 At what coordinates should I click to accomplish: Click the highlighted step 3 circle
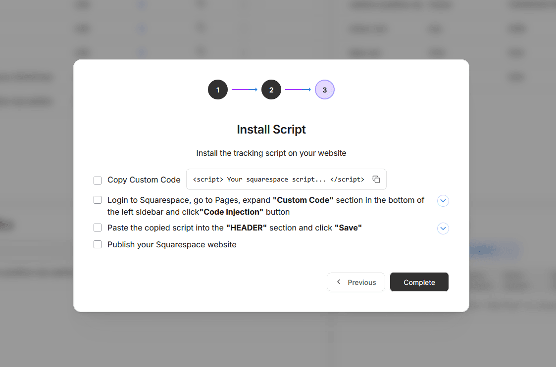[x=325, y=90]
